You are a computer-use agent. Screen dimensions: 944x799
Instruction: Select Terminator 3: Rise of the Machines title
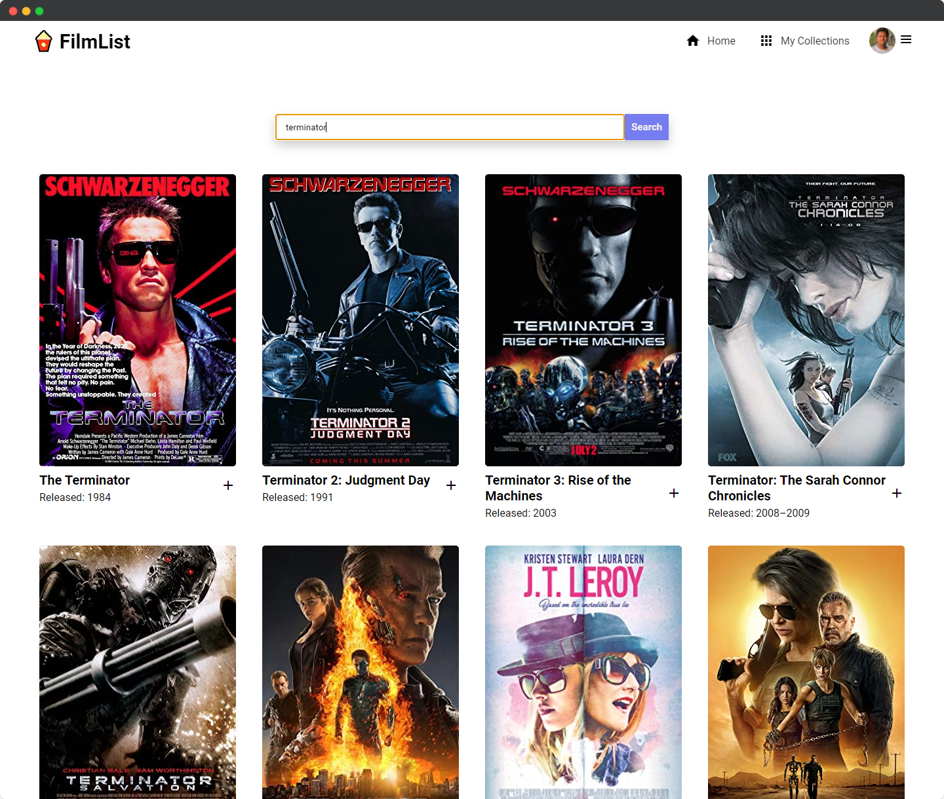click(558, 488)
